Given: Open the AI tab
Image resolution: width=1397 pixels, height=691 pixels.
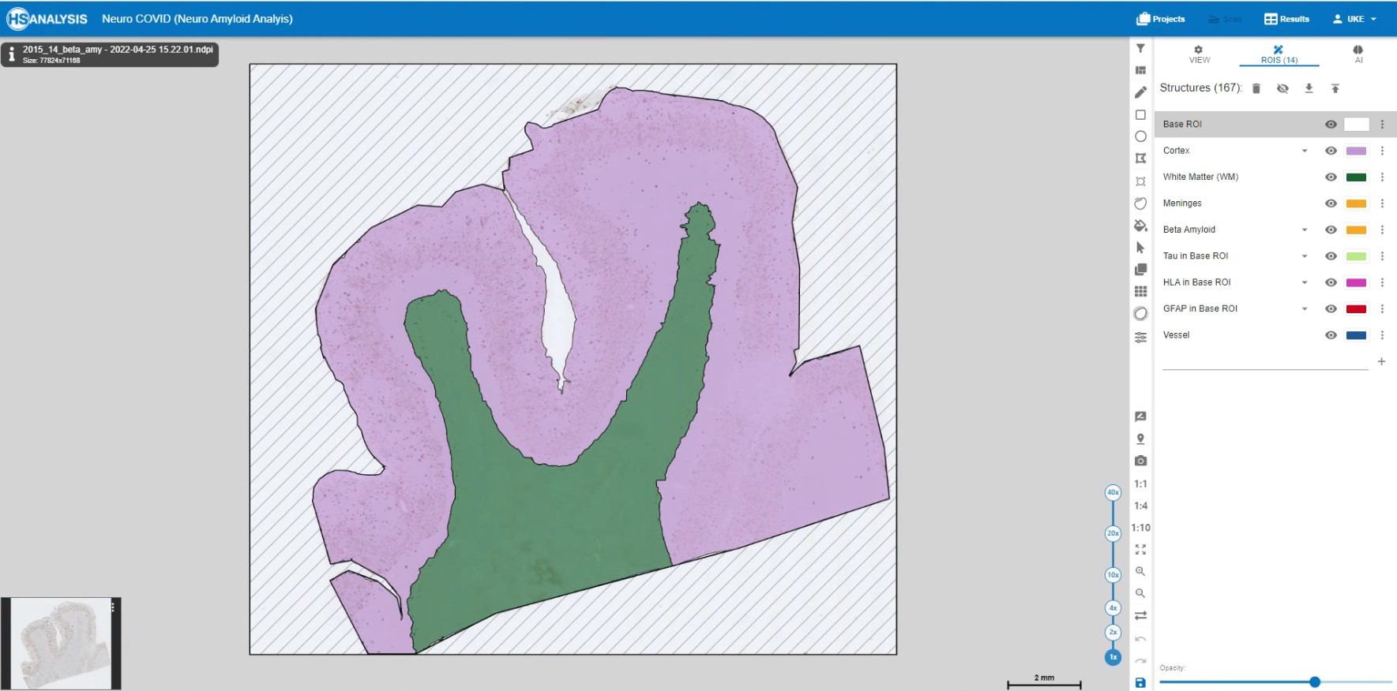Looking at the screenshot, I should [x=1358, y=54].
